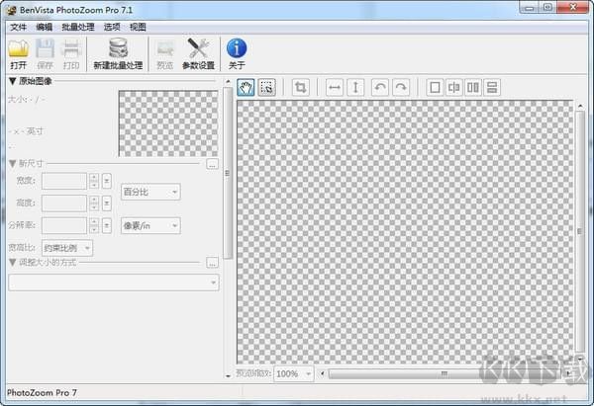
Task: Open the 100% preview zoom dropdown
Action: coord(294,373)
